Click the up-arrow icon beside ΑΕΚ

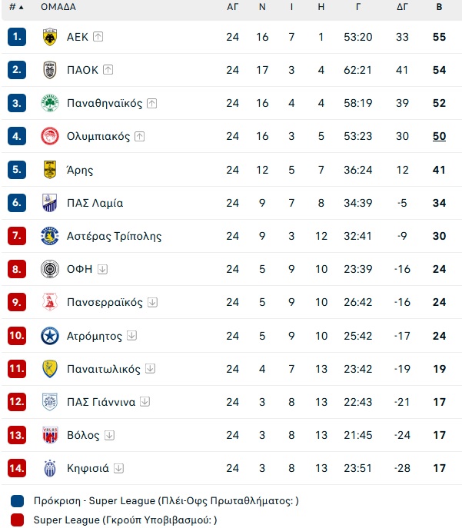[x=98, y=36]
